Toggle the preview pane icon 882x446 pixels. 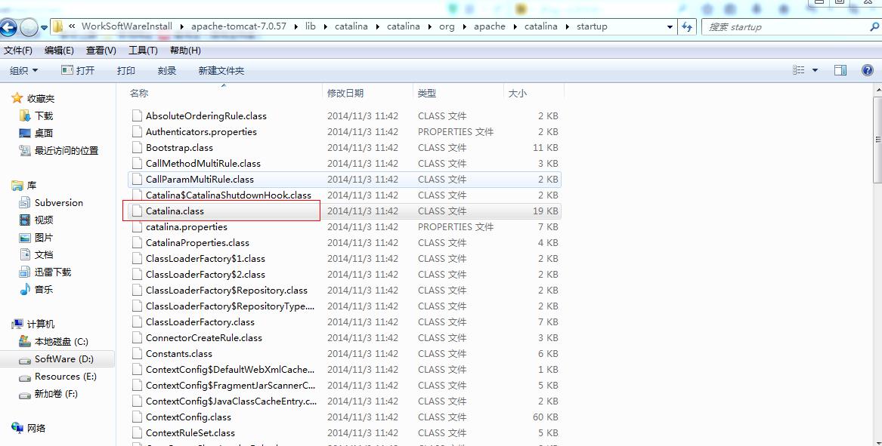(x=840, y=70)
